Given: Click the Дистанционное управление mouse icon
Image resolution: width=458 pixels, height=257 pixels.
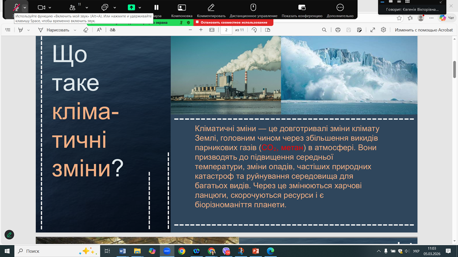Looking at the screenshot, I should [x=253, y=7].
